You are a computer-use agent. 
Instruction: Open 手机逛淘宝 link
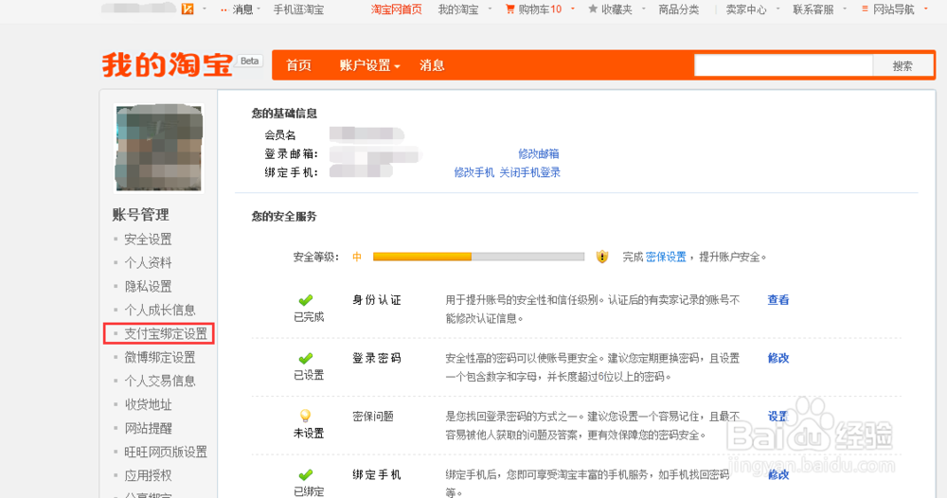click(x=298, y=9)
